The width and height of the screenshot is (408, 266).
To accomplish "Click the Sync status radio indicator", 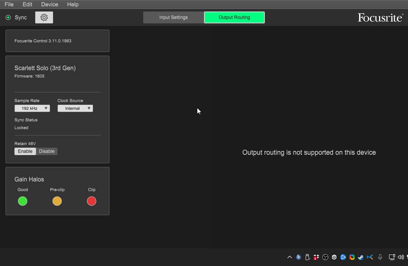I will pyautogui.click(x=8, y=17).
